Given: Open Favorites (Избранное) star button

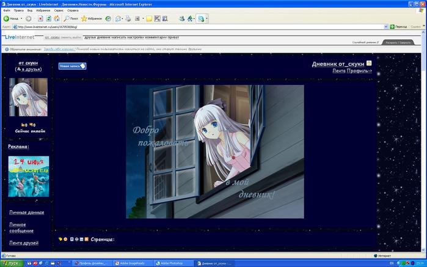Looking at the screenshot, I should (92, 18).
